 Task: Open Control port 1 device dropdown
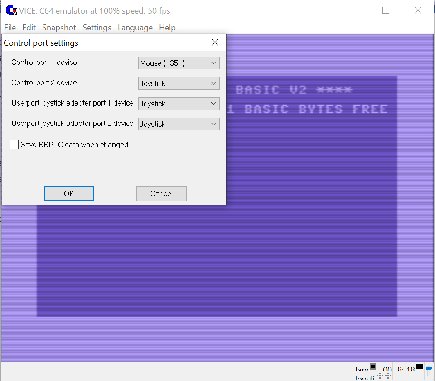[x=179, y=63]
